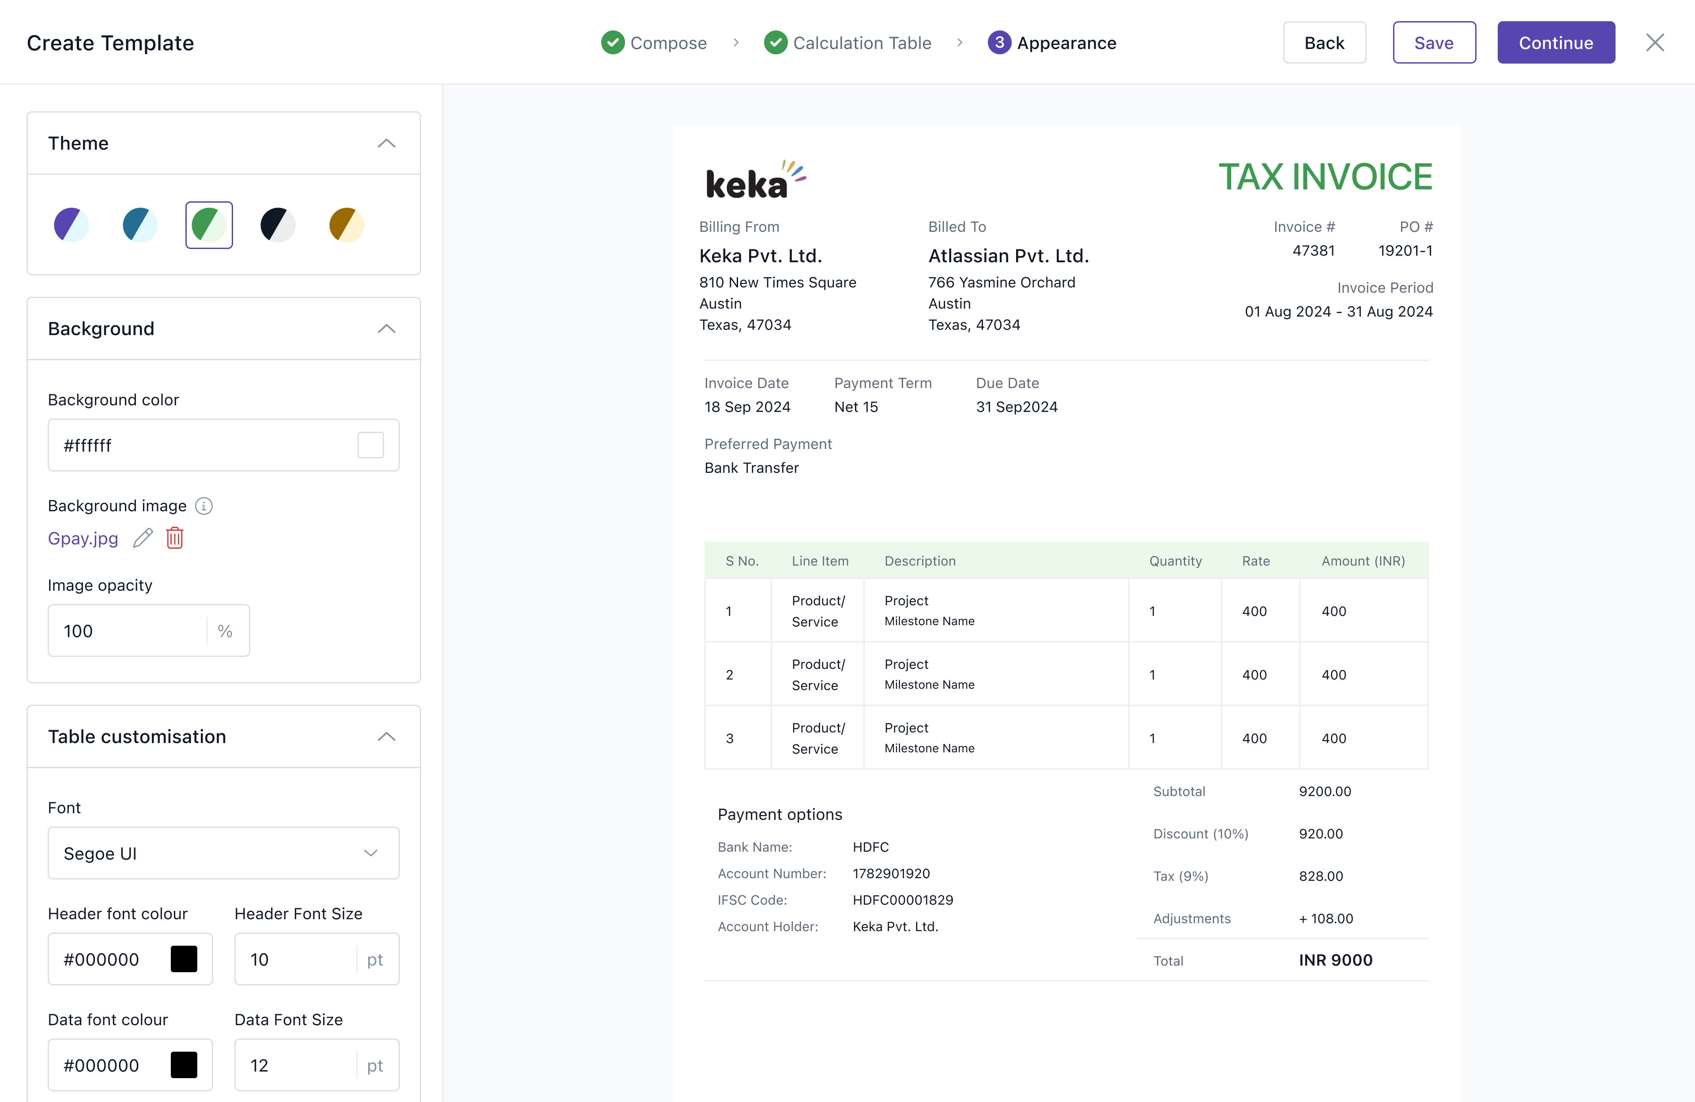
Task: Edit the Gpay.jpg background image
Action: (x=143, y=538)
